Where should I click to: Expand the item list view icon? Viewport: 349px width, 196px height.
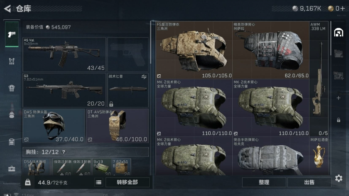point(99,182)
